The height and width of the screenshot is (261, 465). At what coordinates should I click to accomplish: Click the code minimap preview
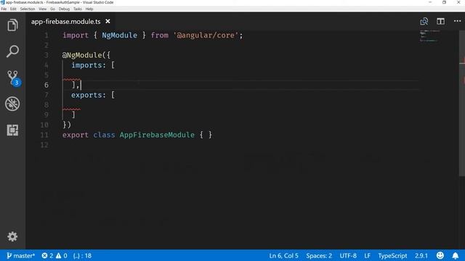[x=429, y=36]
